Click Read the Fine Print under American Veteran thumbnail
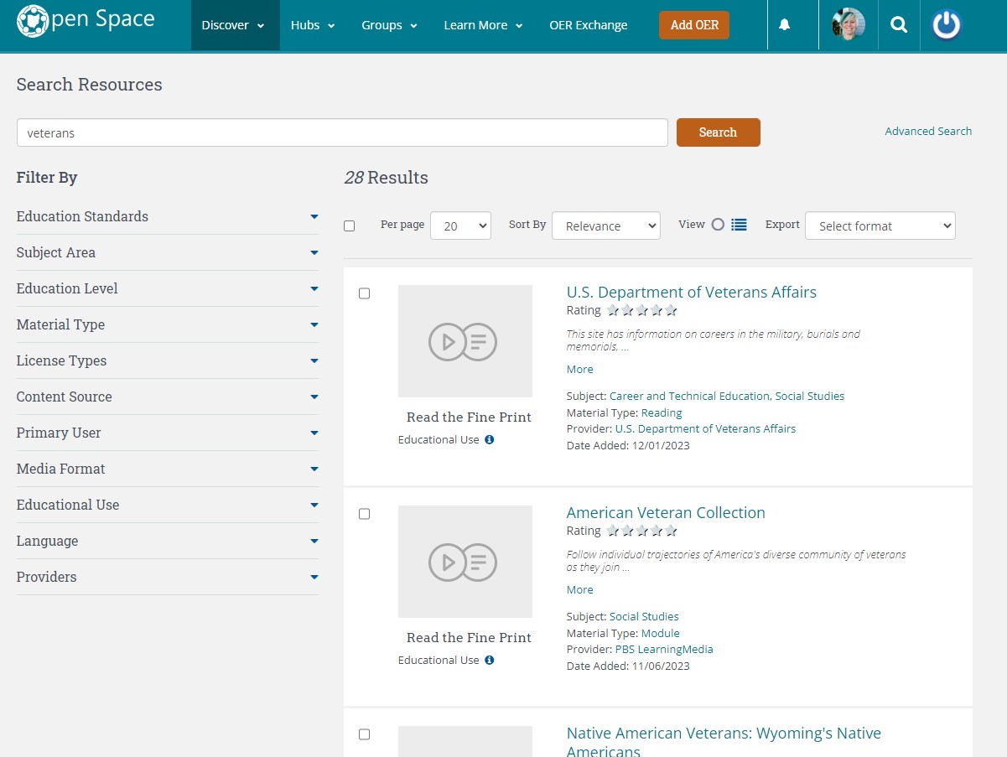Image resolution: width=1007 pixels, height=757 pixels. click(x=469, y=638)
